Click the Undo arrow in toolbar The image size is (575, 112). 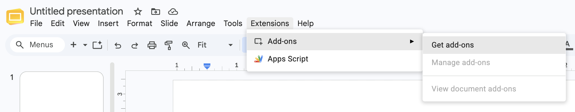(118, 45)
